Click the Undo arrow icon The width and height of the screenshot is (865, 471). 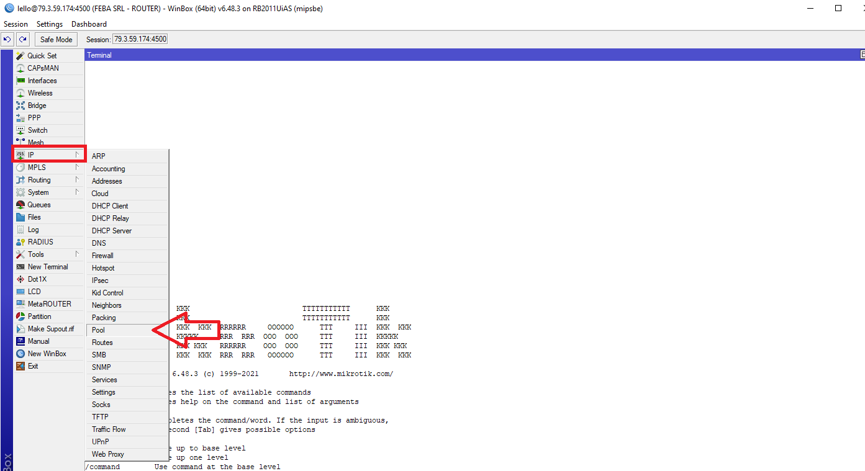(7, 39)
